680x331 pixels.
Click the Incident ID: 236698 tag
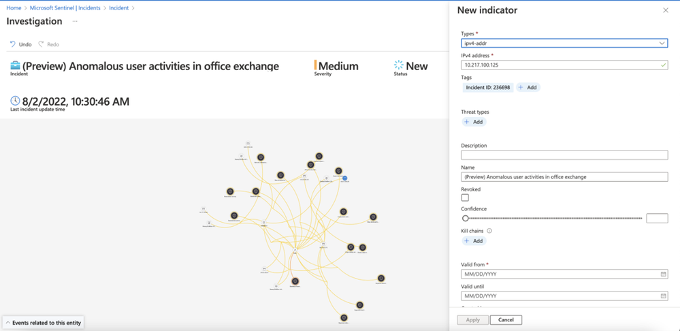tap(488, 87)
